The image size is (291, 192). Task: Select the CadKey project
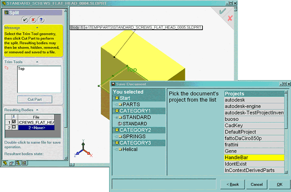[254, 126]
